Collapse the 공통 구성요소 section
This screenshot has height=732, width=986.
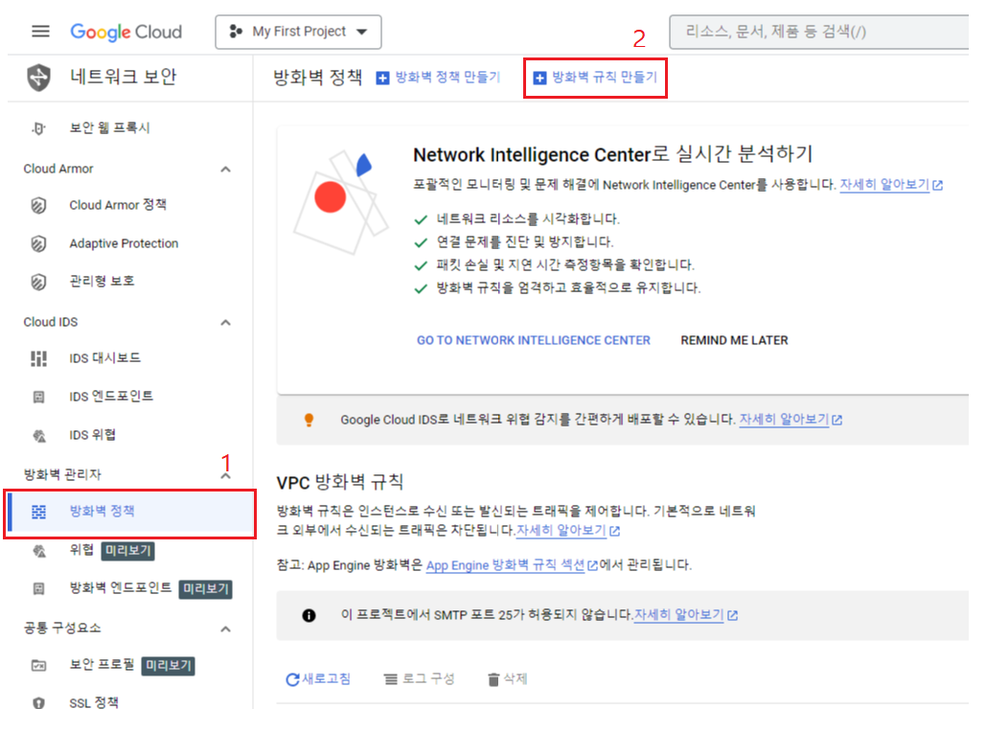point(226,629)
